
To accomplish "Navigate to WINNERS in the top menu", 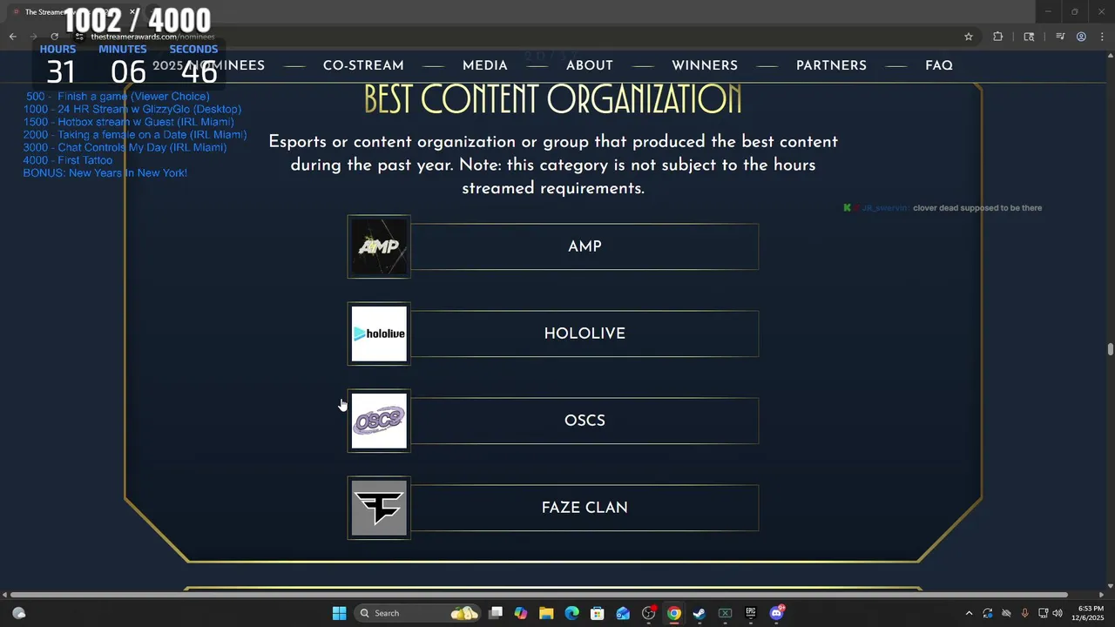I will (x=705, y=65).
